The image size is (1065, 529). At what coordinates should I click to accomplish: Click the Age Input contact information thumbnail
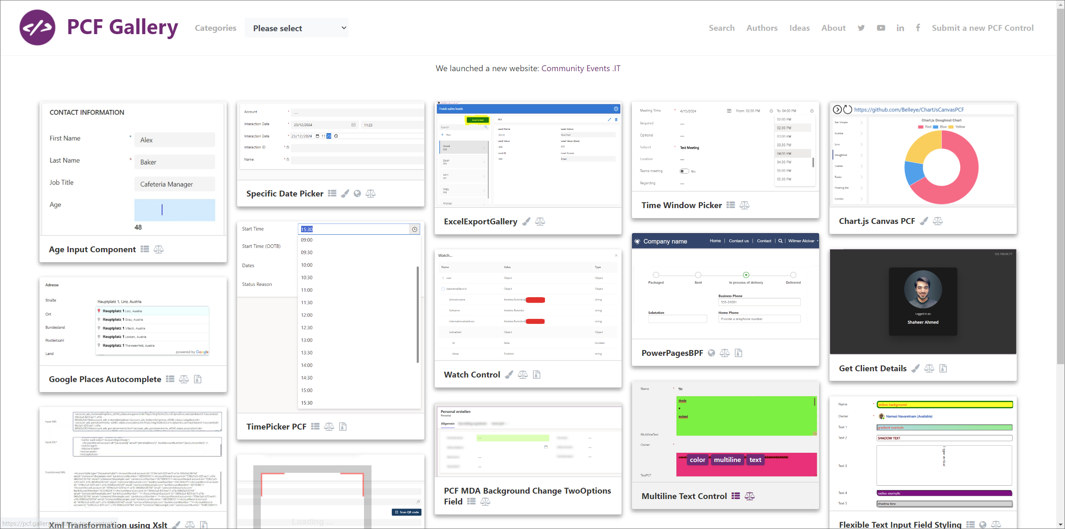coord(133,169)
